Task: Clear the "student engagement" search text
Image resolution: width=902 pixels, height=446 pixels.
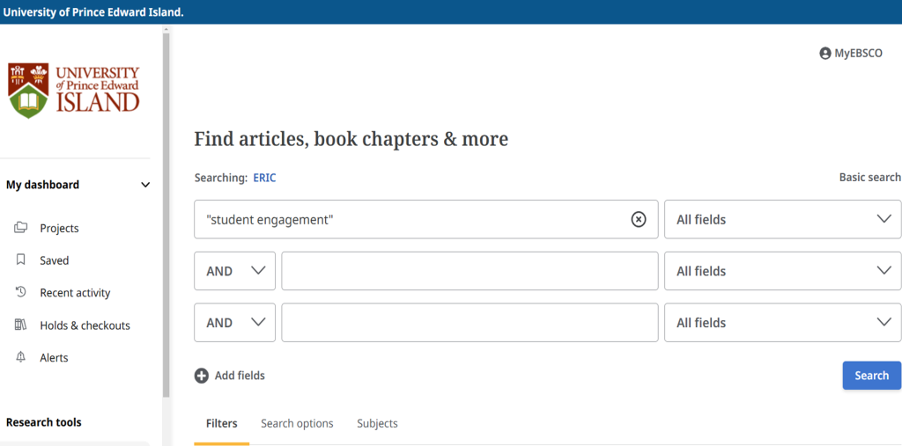Action: [639, 220]
